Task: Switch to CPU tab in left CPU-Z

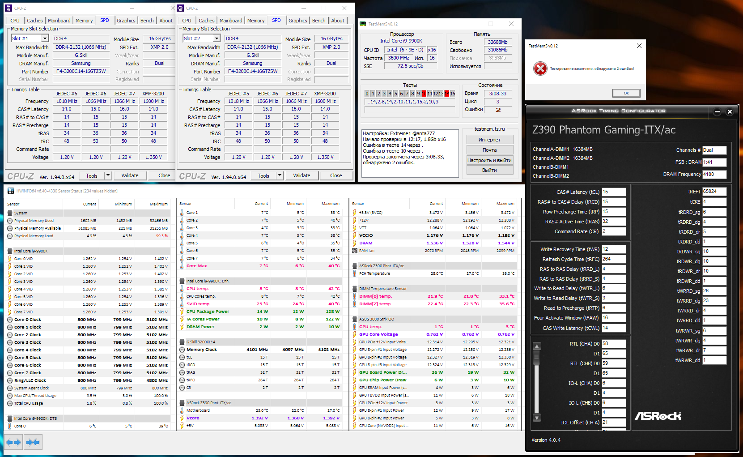Action: [15, 21]
